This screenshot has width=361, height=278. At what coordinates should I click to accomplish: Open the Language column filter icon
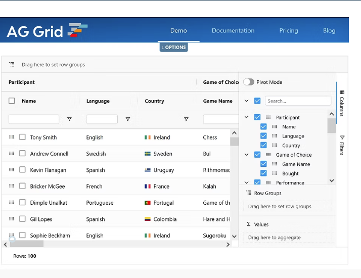coord(128,119)
